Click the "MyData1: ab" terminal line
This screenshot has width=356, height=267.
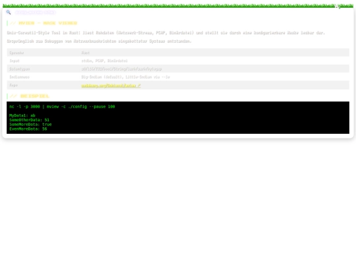pyautogui.click(x=22, y=115)
